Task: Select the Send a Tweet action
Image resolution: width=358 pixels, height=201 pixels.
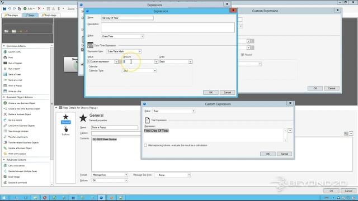Action: [15, 74]
